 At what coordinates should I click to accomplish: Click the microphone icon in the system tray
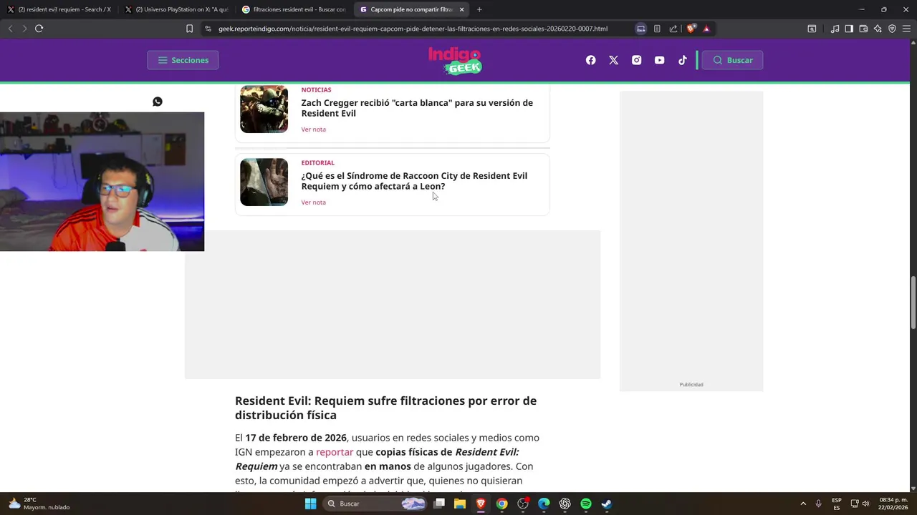pos(818,504)
